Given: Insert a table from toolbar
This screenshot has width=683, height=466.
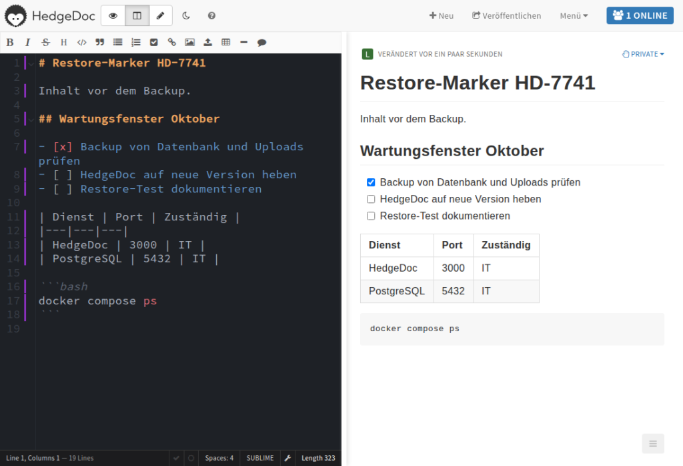Looking at the screenshot, I should coord(225,42).
